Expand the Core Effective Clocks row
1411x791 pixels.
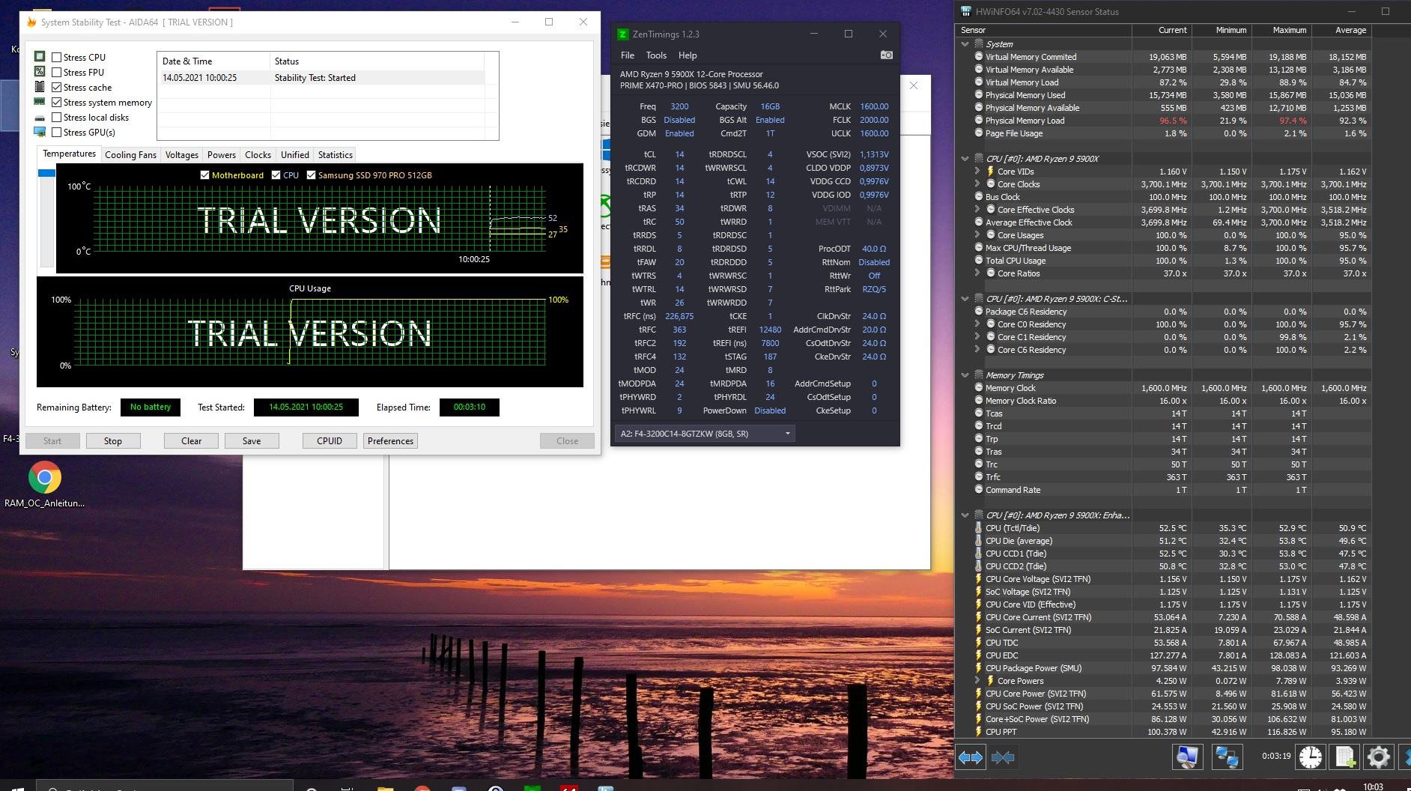[x=977, y=210]
